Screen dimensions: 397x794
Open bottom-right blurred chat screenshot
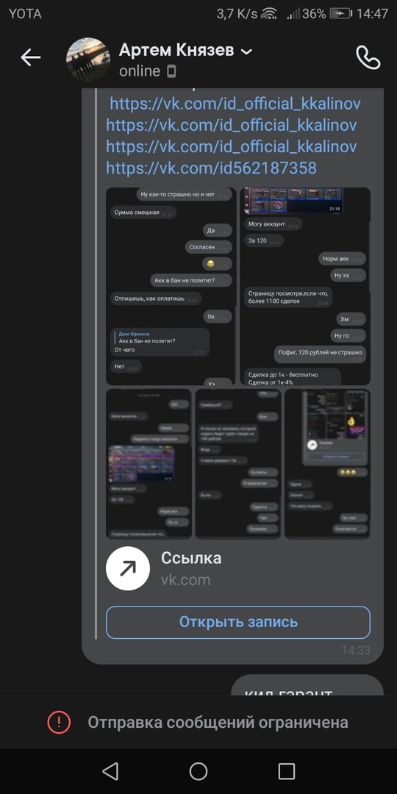coord(328,464)
